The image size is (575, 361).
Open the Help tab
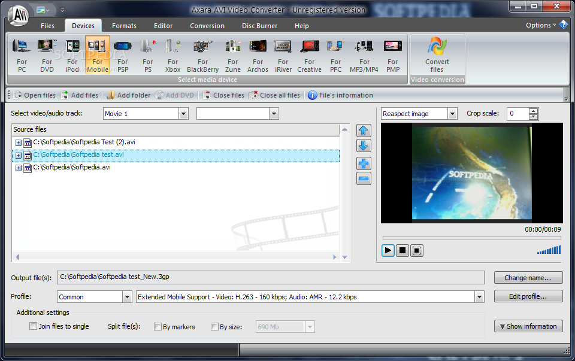click(x=302, y=26)
